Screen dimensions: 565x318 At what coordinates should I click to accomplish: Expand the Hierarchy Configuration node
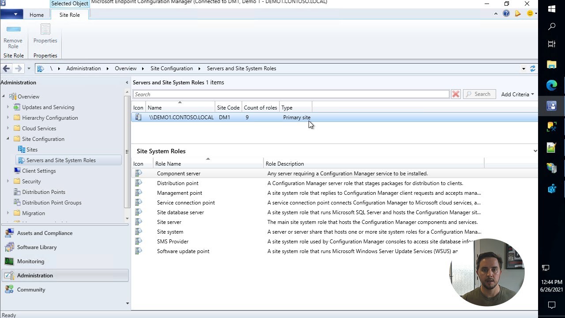pos(8,118)
